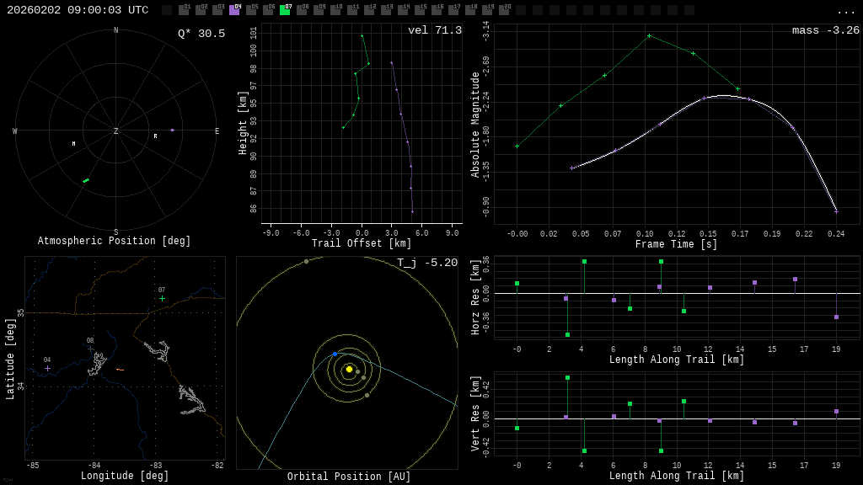This screenshot has height=485, width=863.
Task: Click the vel 71.3 velocity readout
Action: [x=434, y=30]
